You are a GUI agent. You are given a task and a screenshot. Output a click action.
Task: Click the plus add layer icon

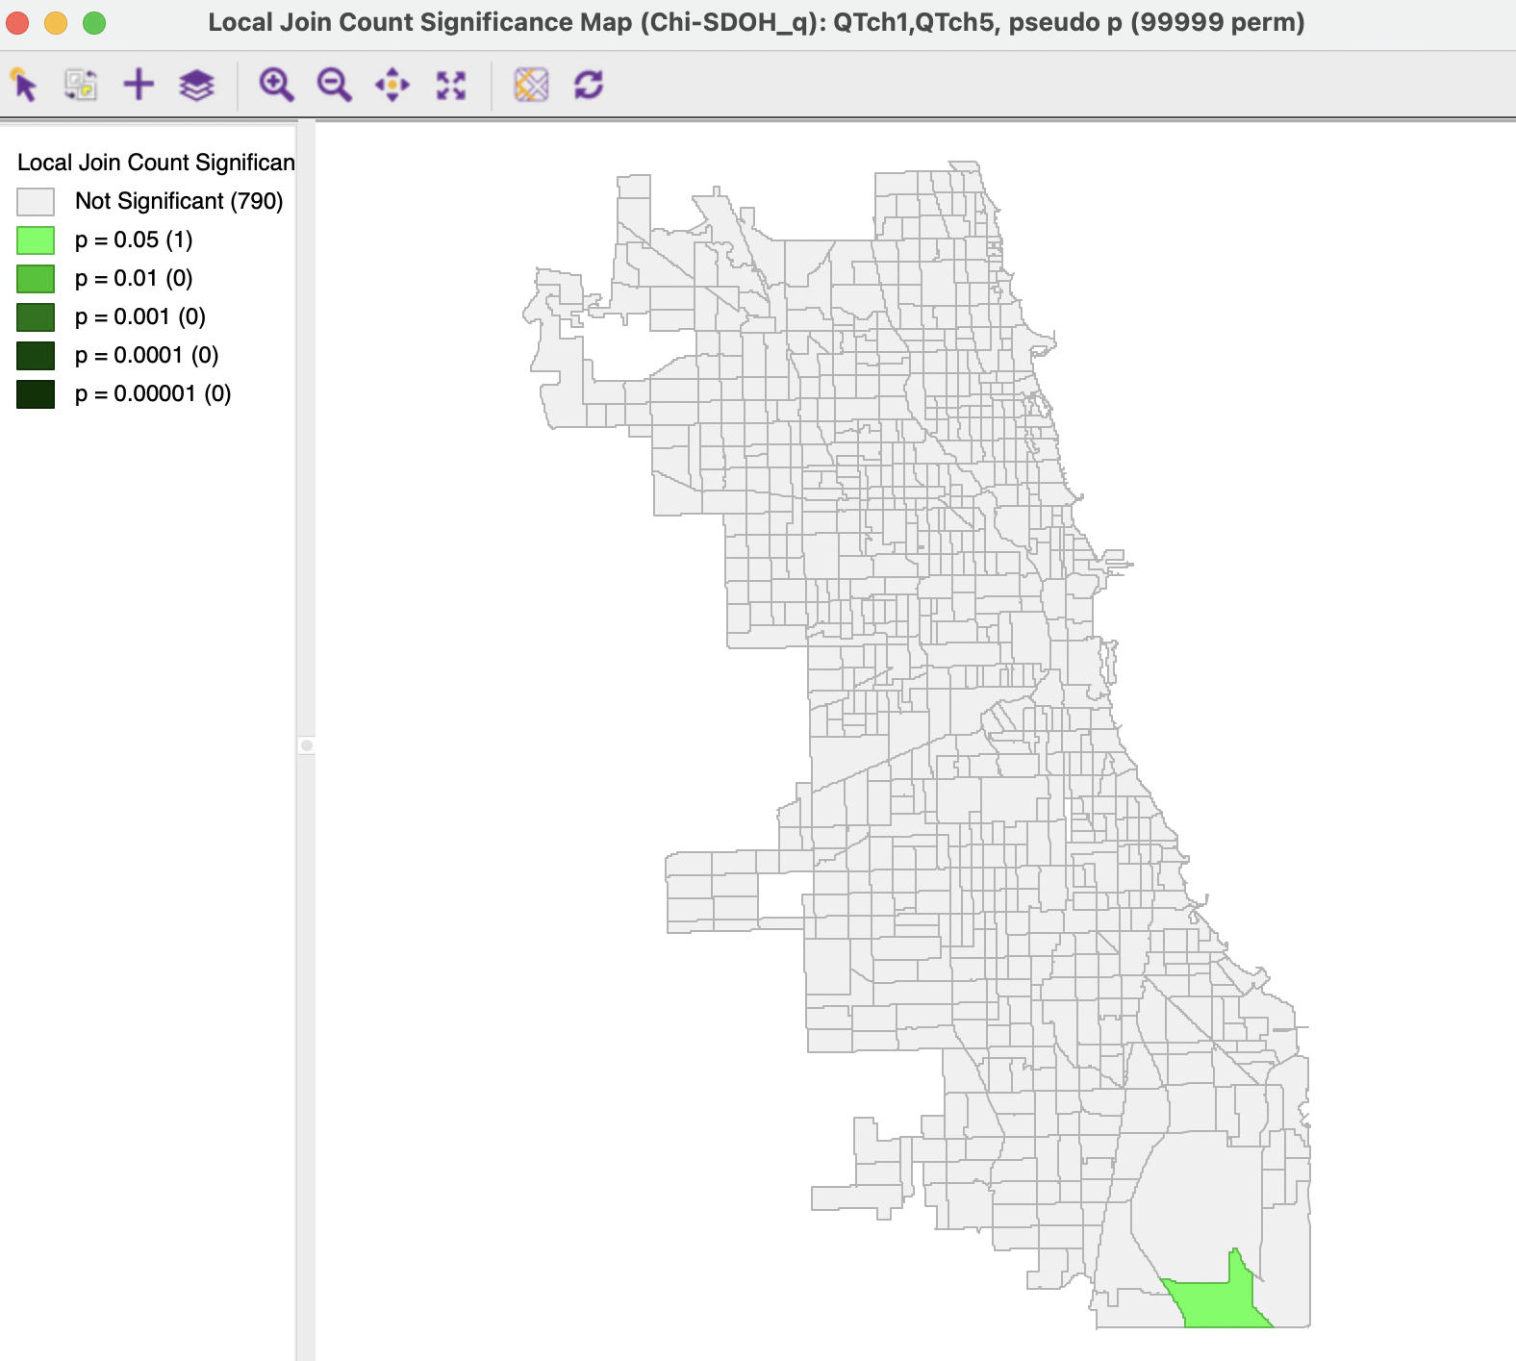[139, 85]
